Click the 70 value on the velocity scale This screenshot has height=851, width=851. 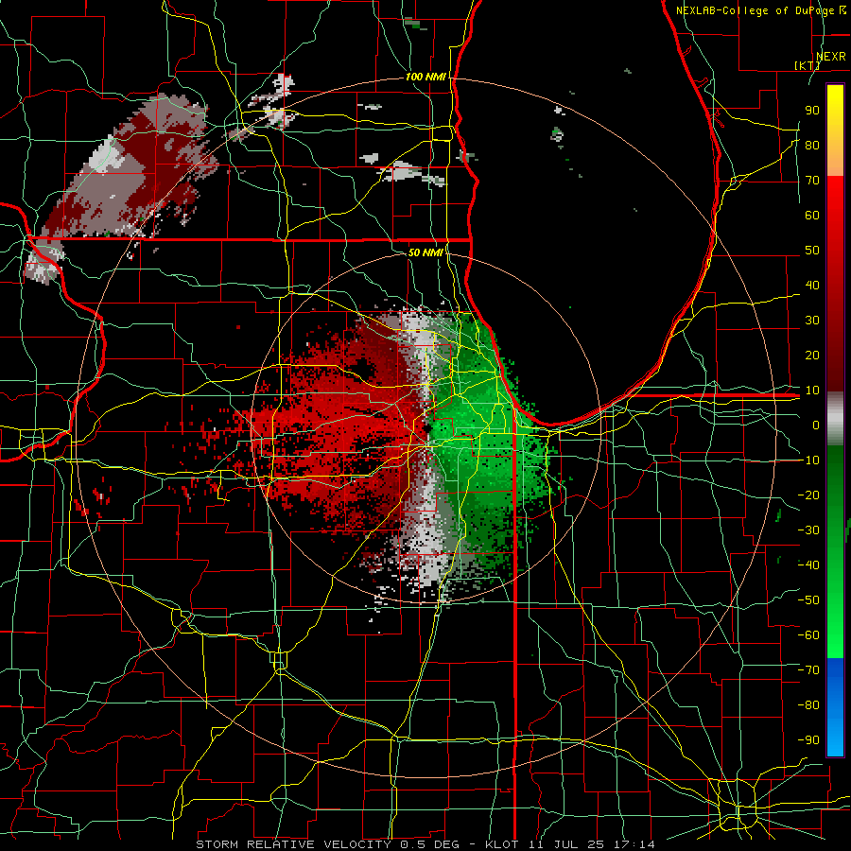point(812,181)
